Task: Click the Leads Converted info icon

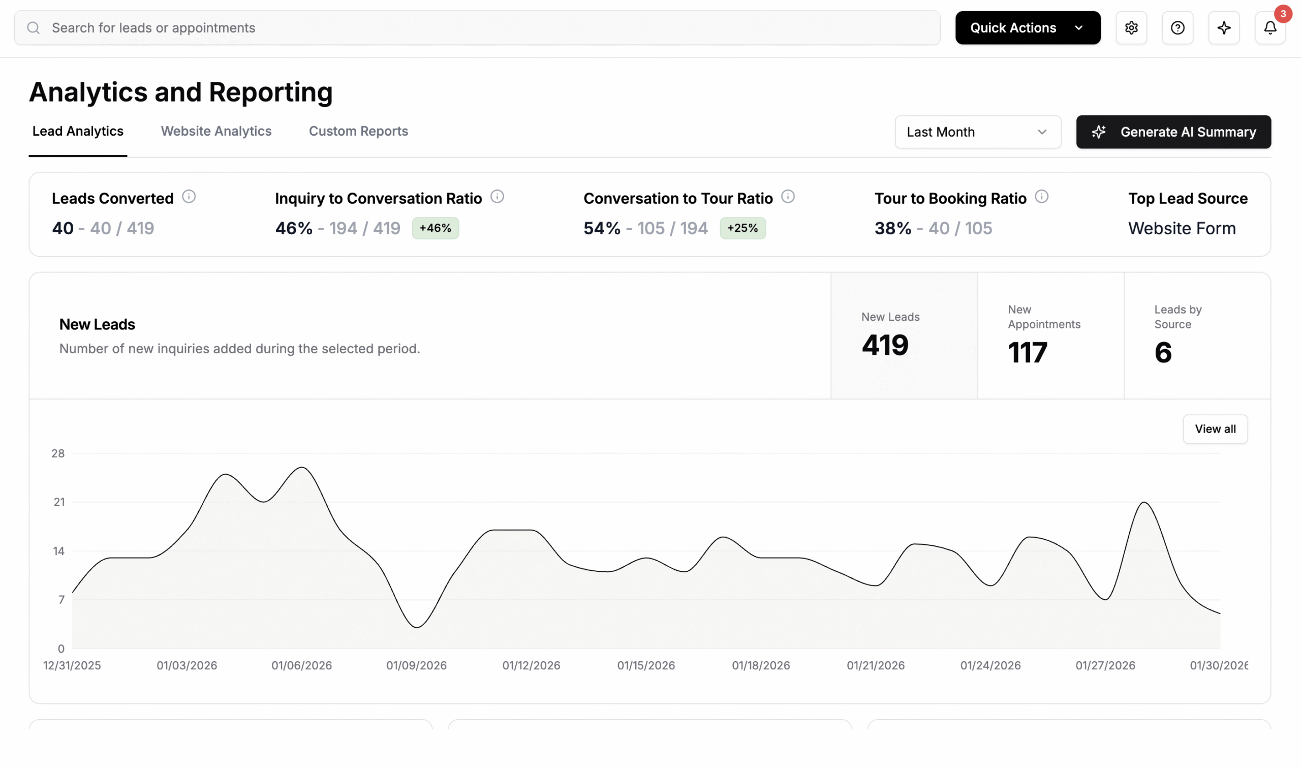Action: [x=189, y=197]
